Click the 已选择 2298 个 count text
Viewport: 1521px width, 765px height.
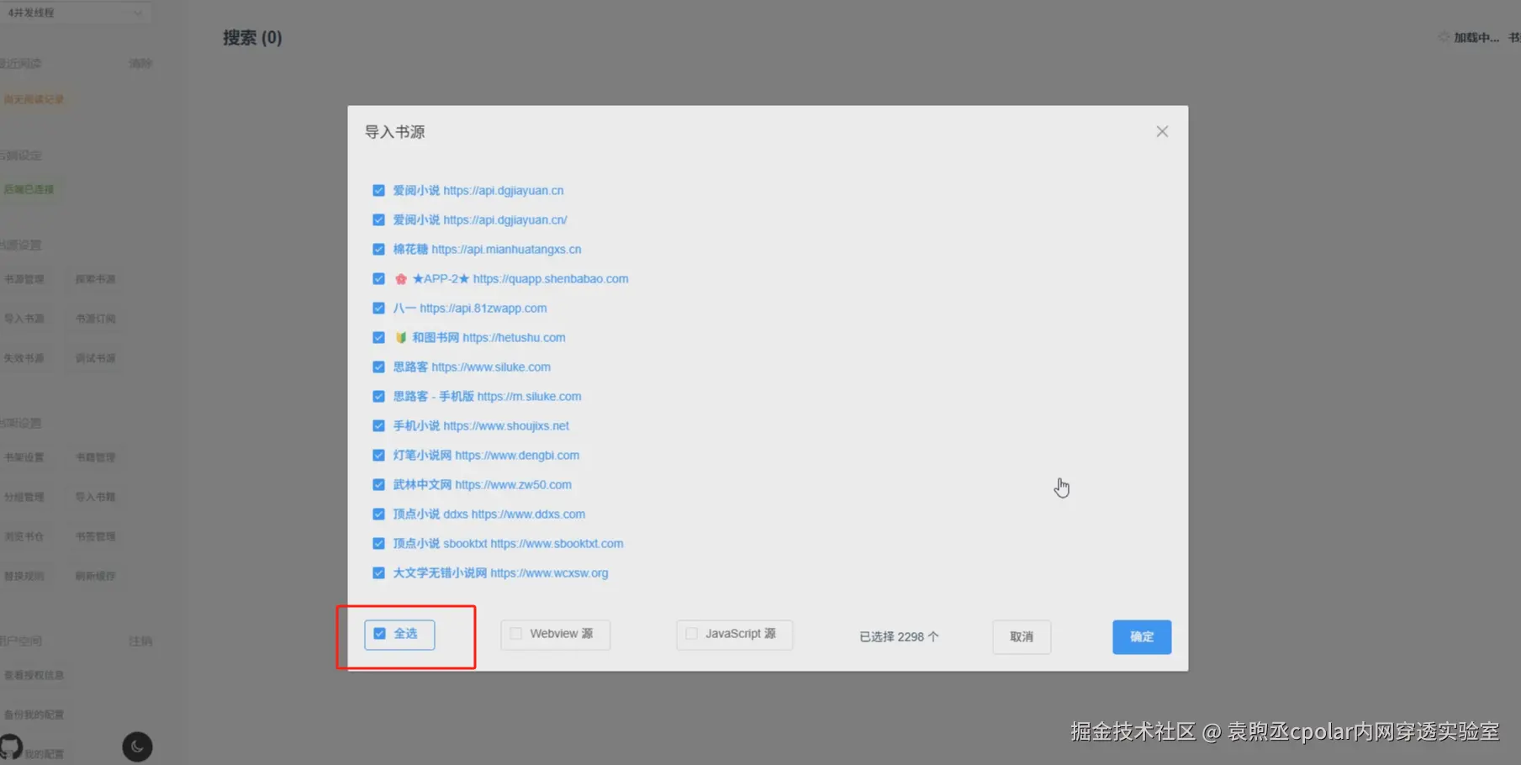point(899,637)
